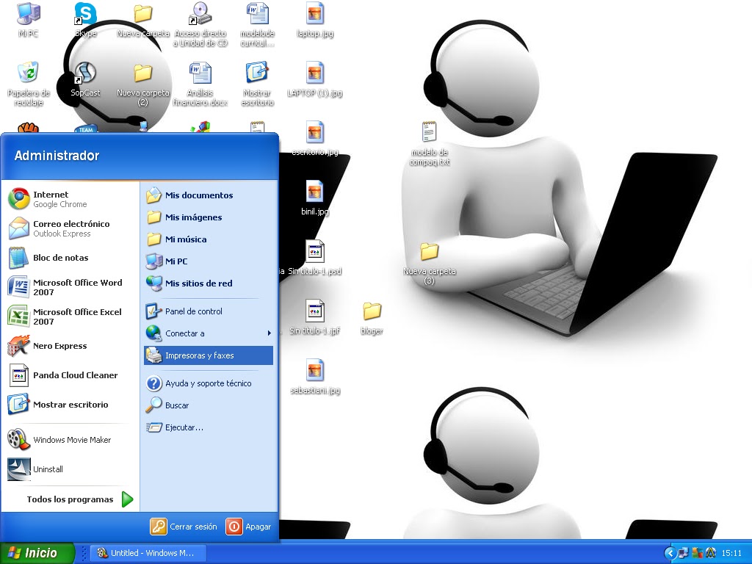Select the Nueva carpeta desktop folder
The height and width of the screenshot is (564, 752).
[143, 19]
